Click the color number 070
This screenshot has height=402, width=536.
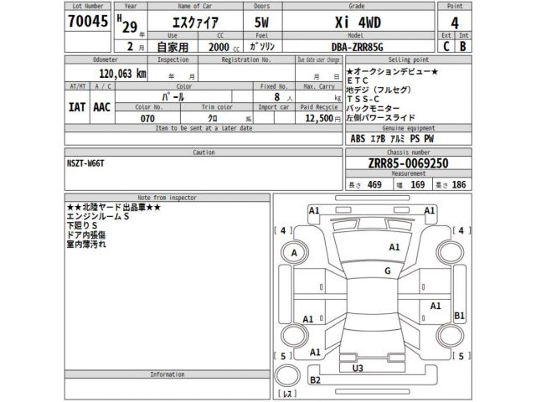(147, 119)
